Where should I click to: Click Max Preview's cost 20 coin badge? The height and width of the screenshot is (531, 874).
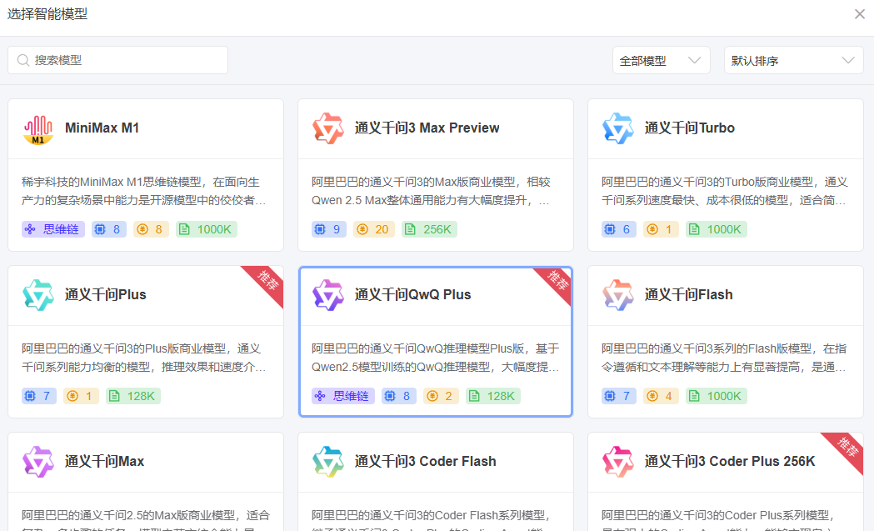[x=374, y=229]
